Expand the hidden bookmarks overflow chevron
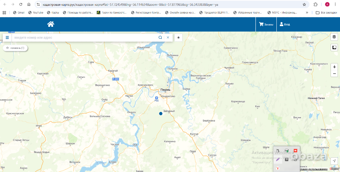The image size is (340, 172). [x=307, y=13]
